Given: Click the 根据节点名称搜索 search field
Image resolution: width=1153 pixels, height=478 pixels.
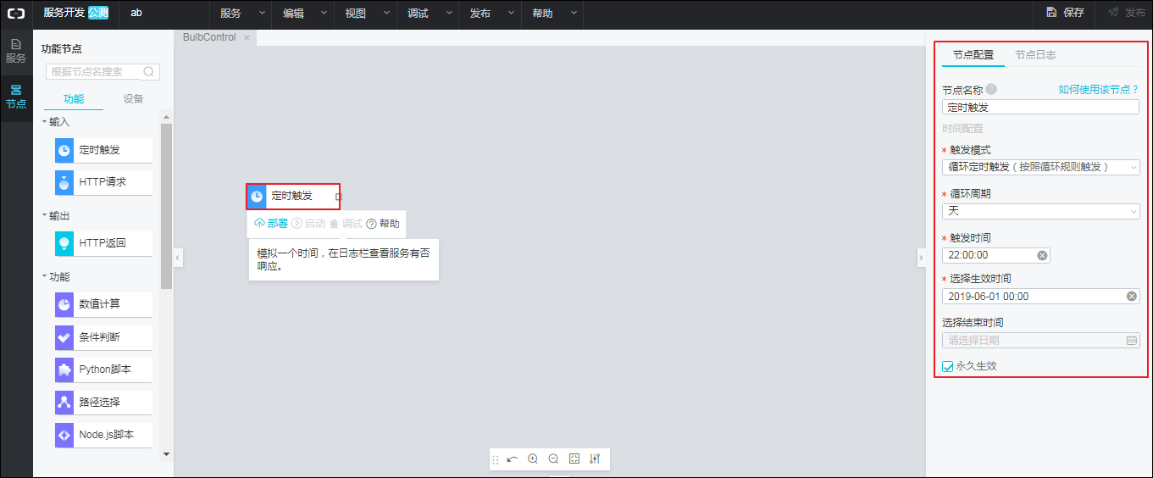Looking at the screenshot, I should pos(103,72).
